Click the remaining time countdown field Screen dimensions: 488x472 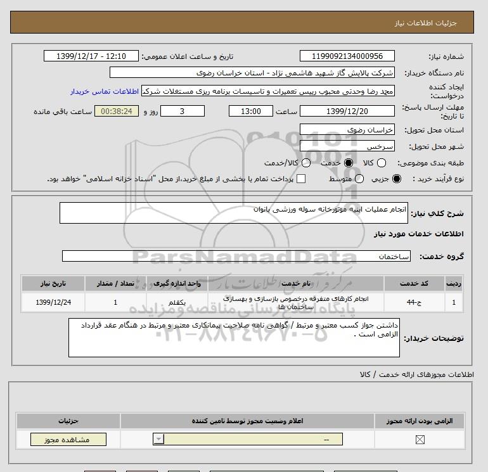(x=117, y=111)
